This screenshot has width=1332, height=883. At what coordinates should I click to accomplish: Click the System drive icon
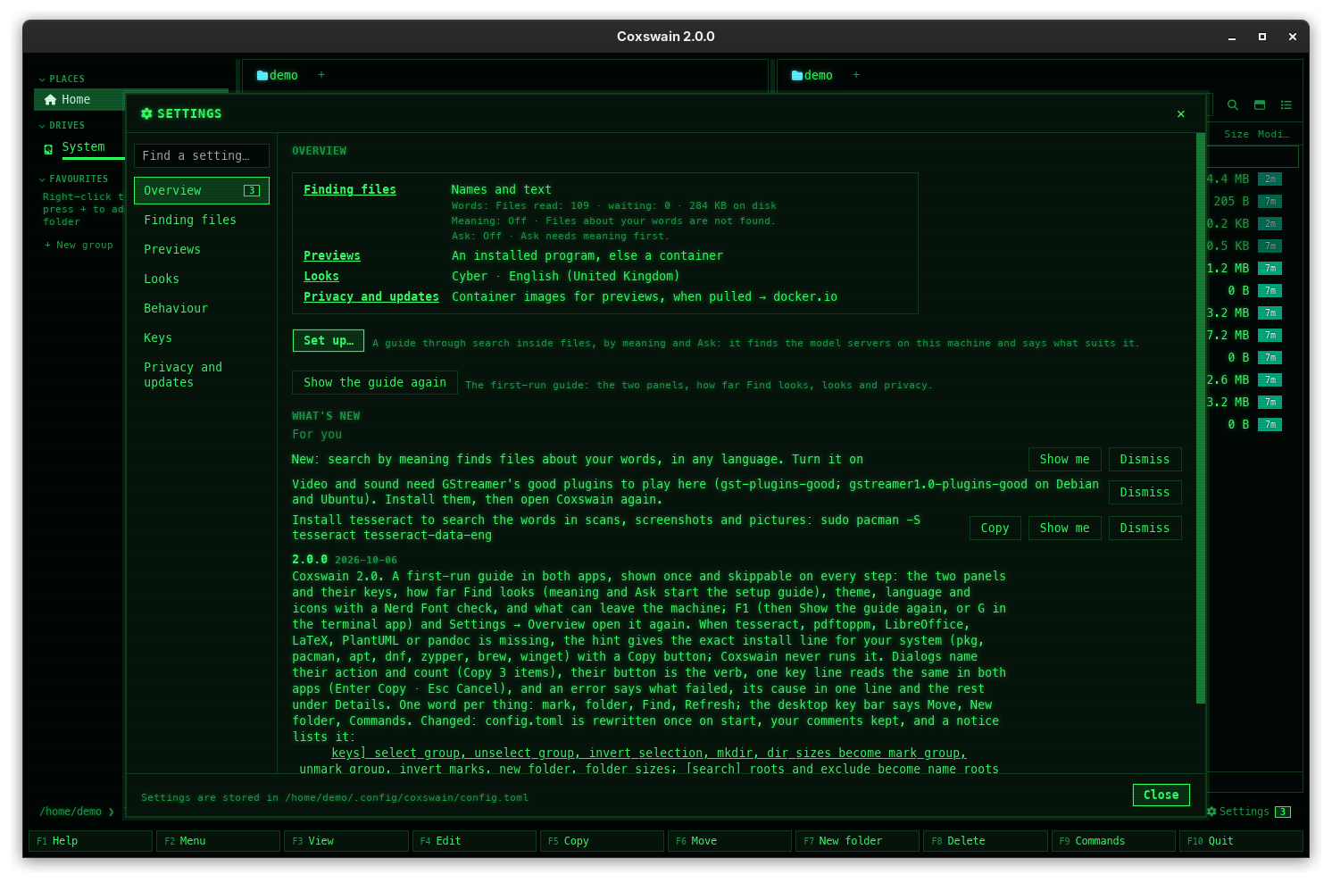[48, 149]
